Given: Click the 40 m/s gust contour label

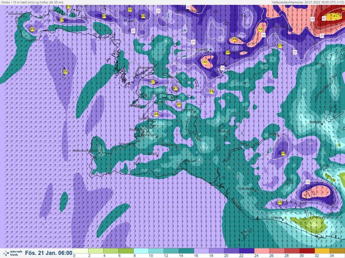Looking at the screenshot, I should 324,19.
